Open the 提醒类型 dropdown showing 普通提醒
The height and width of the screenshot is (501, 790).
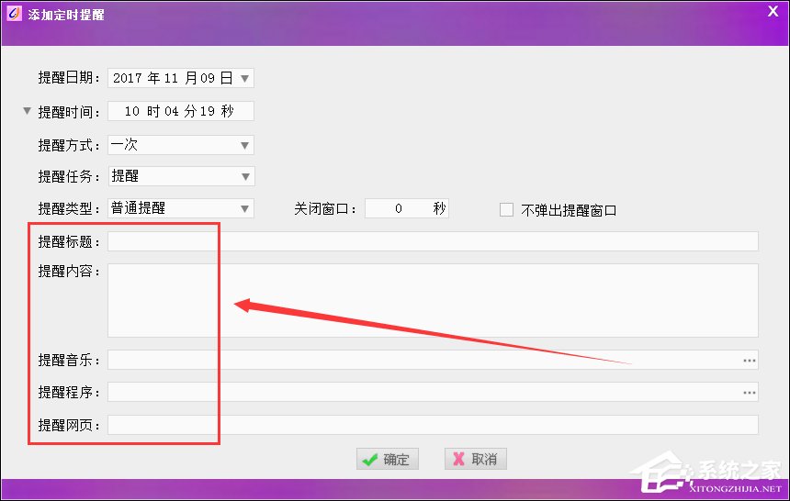(x=181, y=208)
